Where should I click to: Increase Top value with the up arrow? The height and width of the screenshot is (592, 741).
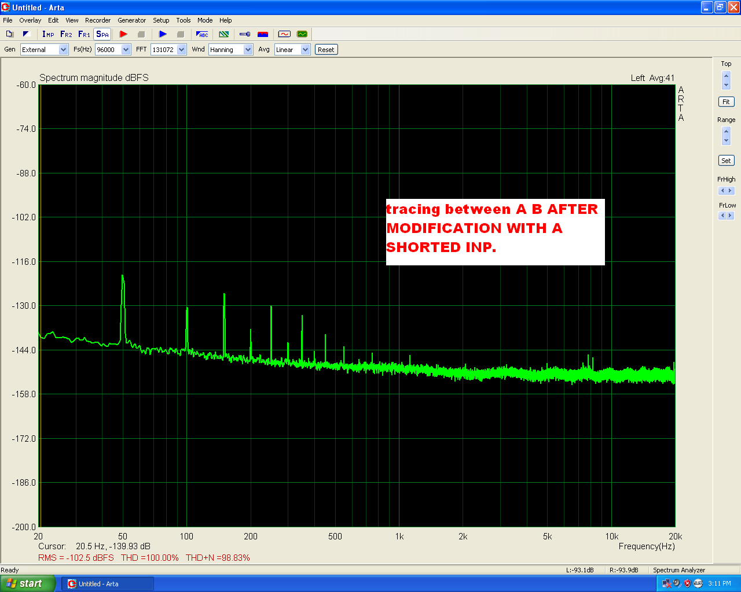tap(727, 76)
